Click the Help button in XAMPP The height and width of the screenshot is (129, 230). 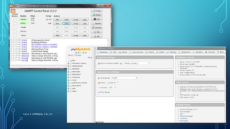[x=97, y=32]
